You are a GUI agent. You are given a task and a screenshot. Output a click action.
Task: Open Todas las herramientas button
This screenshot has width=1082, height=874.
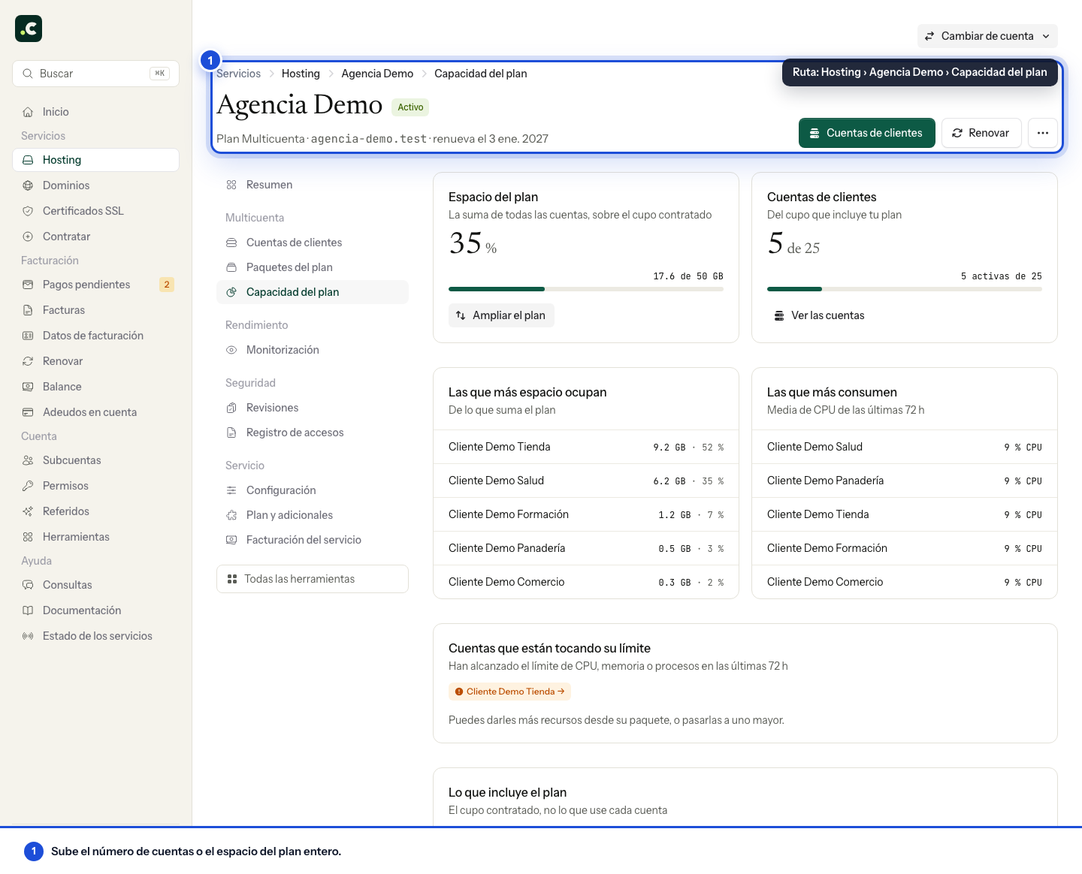tap(313, 579)
